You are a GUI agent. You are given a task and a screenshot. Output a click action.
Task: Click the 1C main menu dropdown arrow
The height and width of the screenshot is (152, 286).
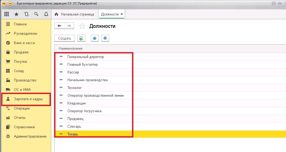point(10,3)
